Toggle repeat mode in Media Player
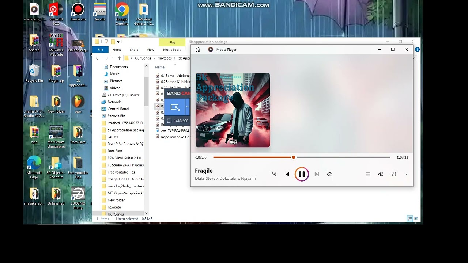This screenshot has width=468, height=263. coord(330,174)
